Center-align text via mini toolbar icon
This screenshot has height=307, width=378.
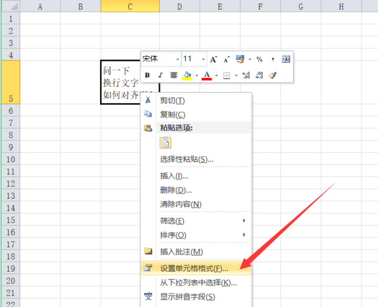tap(174, 75)
